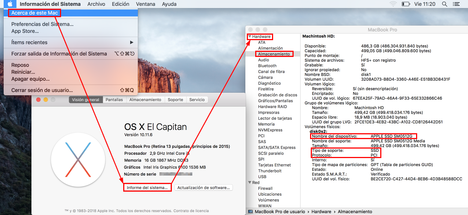Open Contrato de licencia link

(191, 211)
